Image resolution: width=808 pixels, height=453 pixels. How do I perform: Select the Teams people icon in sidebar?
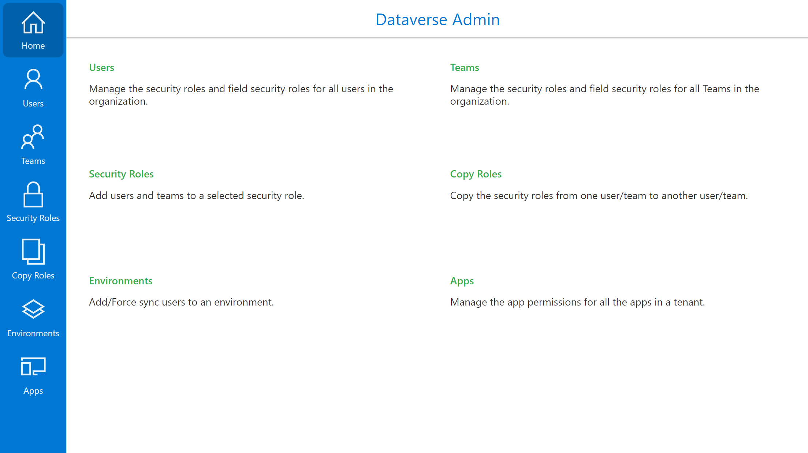(33, 137)
